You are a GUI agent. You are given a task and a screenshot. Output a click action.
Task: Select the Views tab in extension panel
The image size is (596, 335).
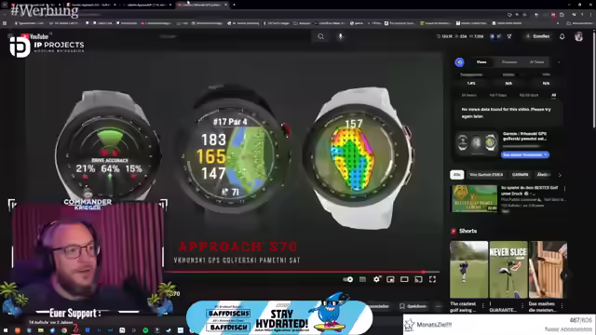481,62
